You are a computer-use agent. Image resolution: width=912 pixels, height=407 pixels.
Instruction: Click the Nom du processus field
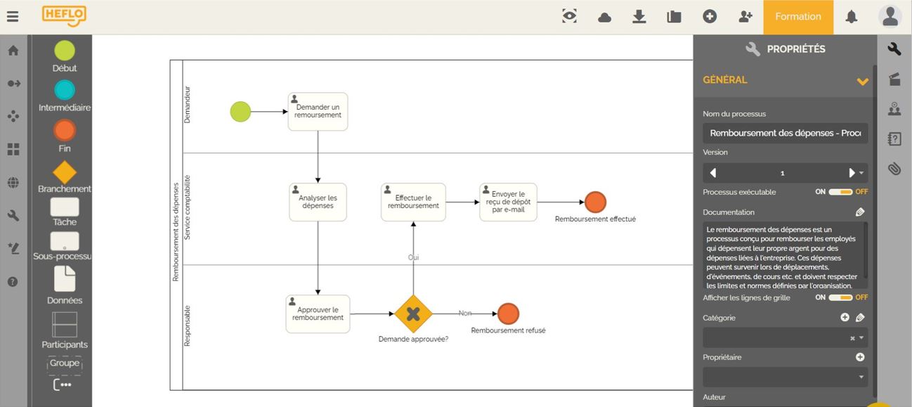785,133
